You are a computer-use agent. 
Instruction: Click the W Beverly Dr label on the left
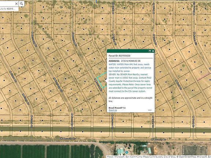(x=68, y=139)
